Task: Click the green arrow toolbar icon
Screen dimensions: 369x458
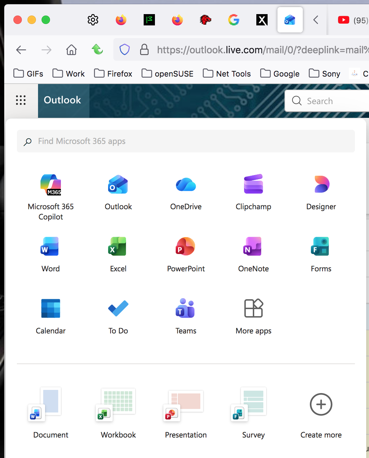Action: (x=97, y=49)
